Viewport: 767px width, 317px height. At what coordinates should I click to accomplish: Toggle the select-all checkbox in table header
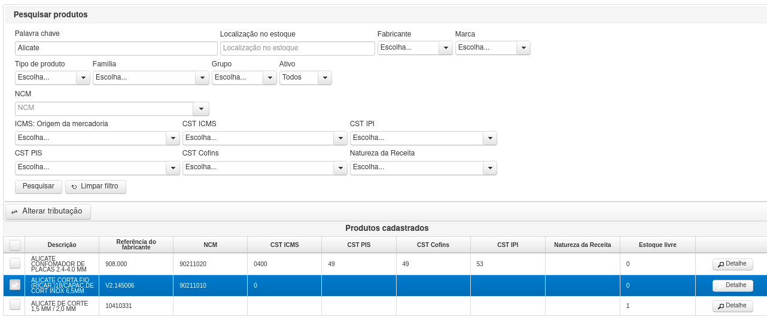pos(15,245)
